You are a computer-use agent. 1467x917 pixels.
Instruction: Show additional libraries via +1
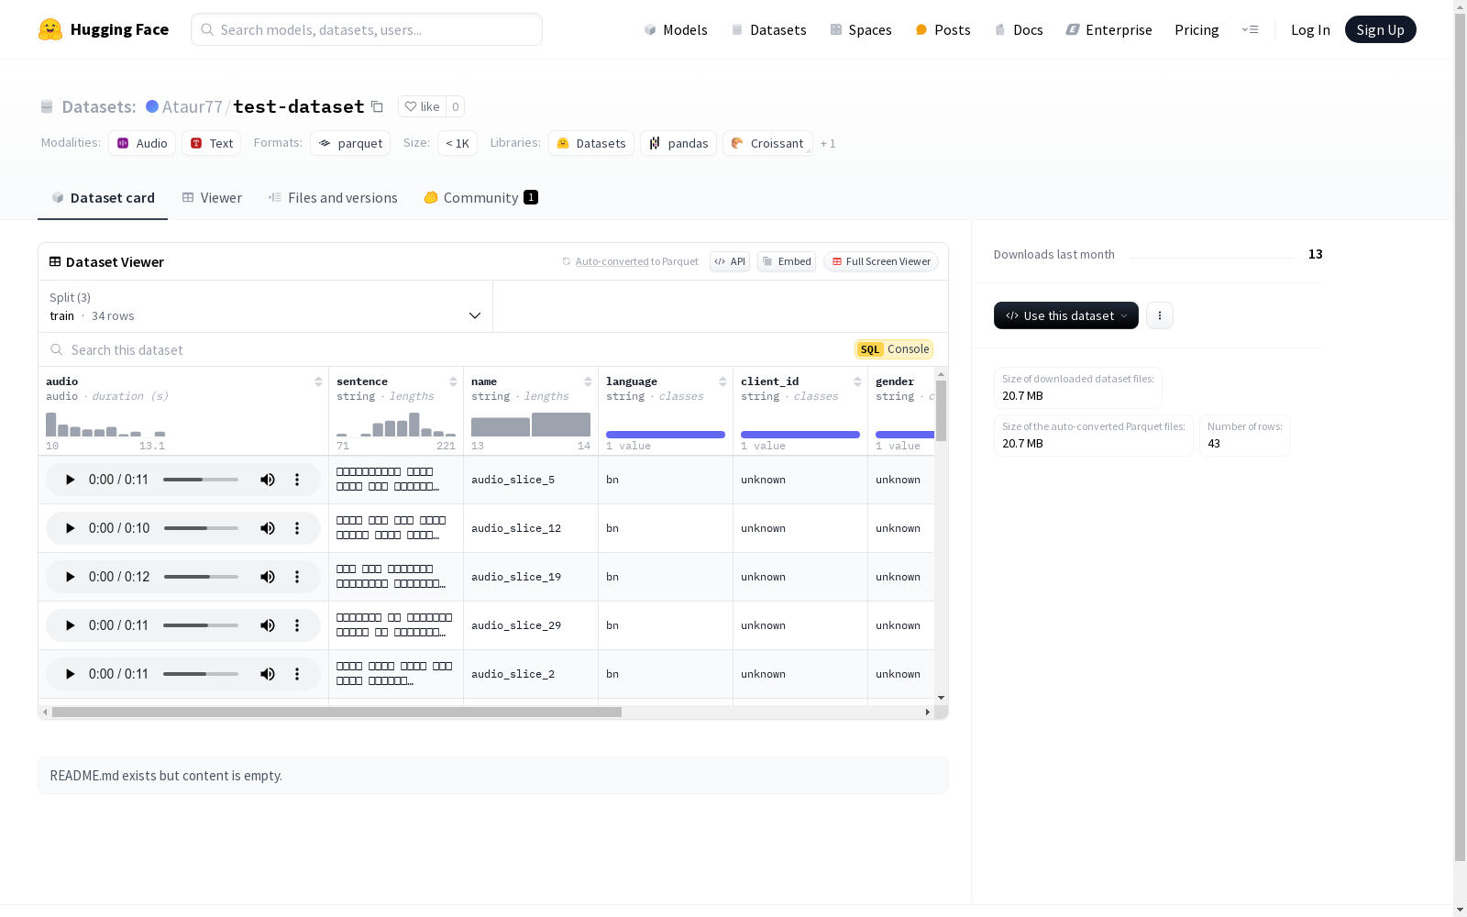[x=828, y=143]
